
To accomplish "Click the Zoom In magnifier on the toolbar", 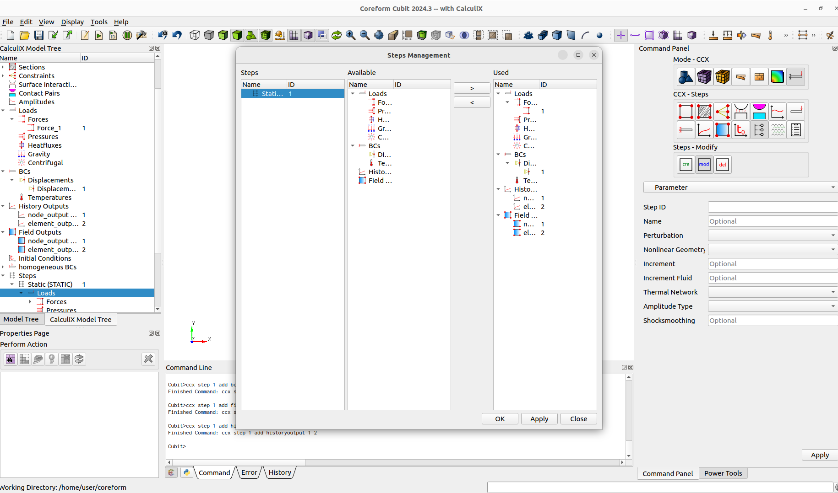I will [351, 35].
